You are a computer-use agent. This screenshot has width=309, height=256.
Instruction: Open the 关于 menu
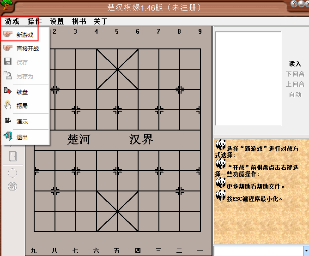coord(101,21)
